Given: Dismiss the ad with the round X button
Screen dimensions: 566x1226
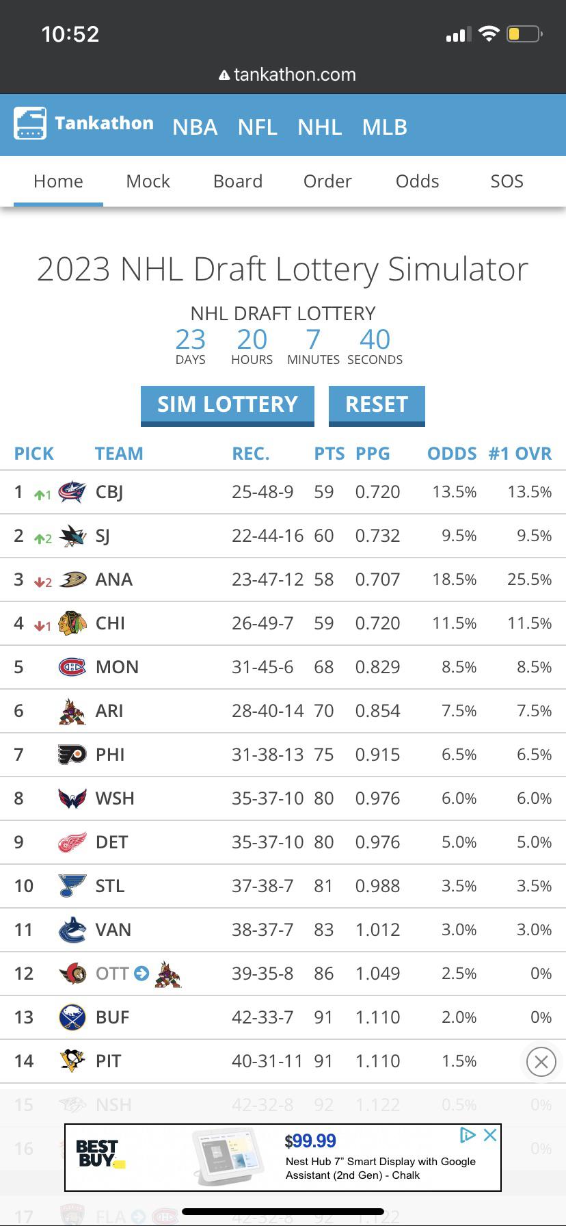Looking at the screenshot, I should point(541,1062).
